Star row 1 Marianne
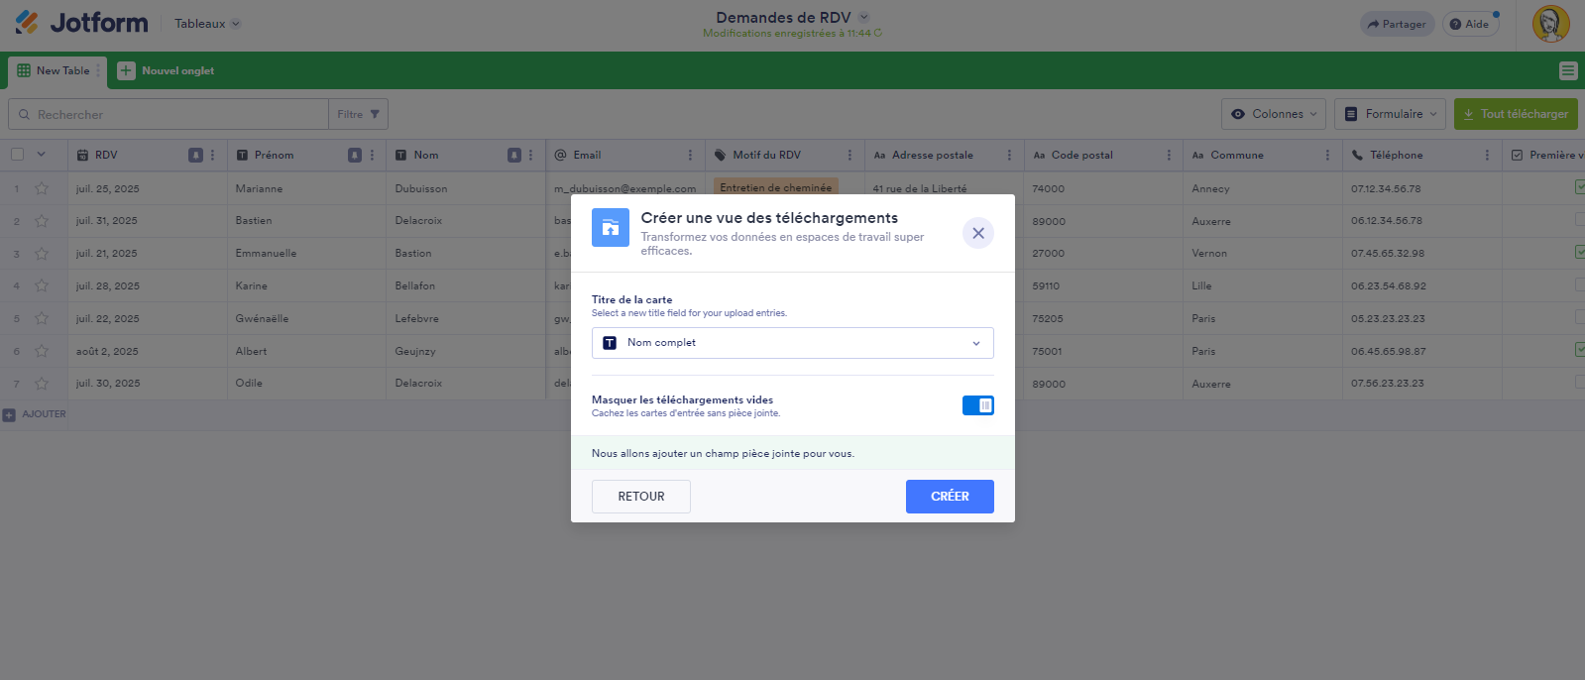This screenshot has width=1585, height=680. click(x=42, y=188)
